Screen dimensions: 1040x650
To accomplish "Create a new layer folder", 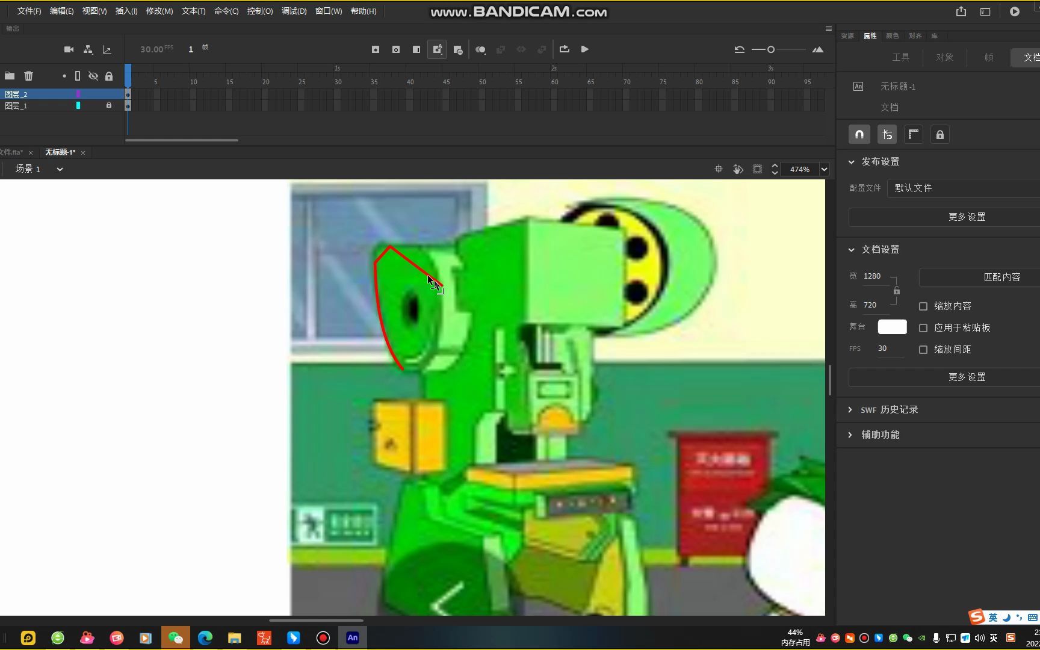I will click(10, 76).
